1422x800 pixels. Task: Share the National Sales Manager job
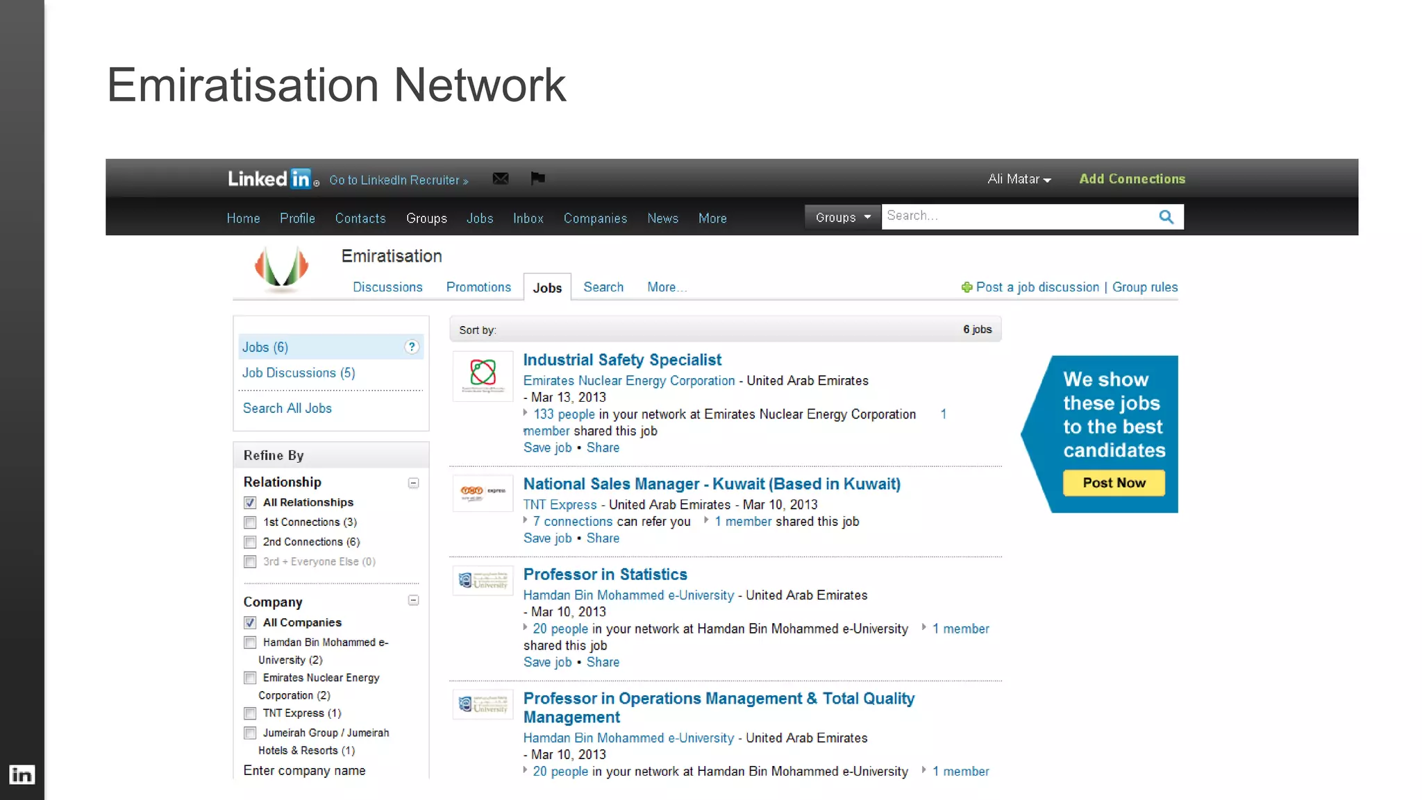point(603,538)
